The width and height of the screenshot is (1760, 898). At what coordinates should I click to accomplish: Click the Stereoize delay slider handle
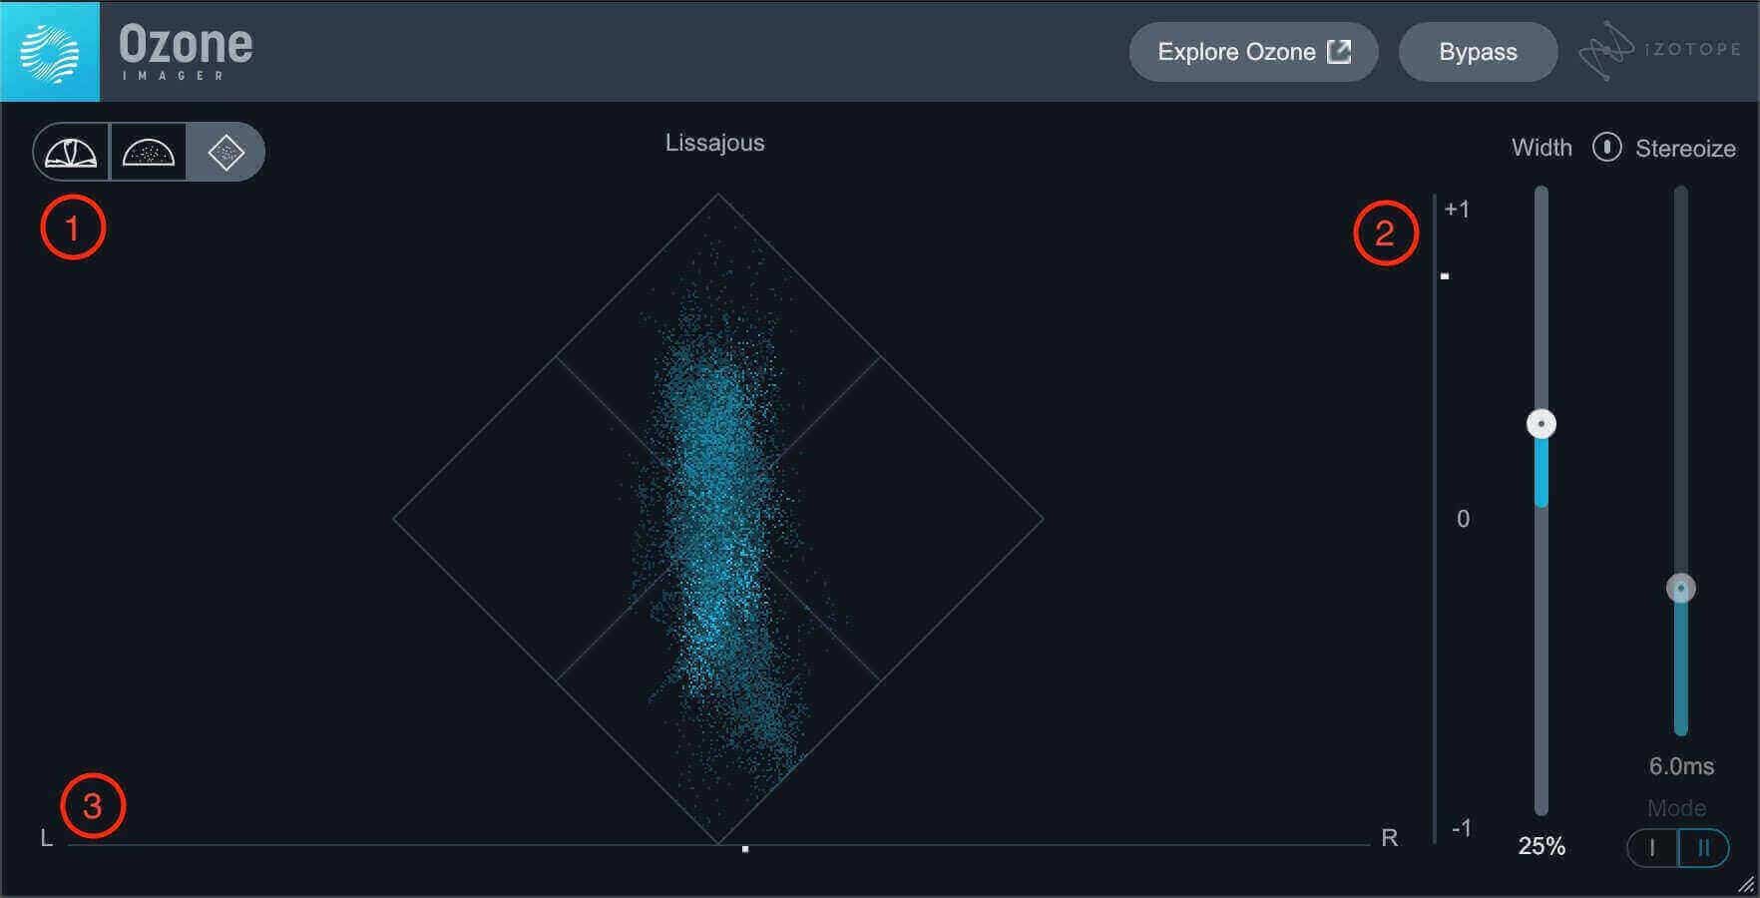[1681, 589]
